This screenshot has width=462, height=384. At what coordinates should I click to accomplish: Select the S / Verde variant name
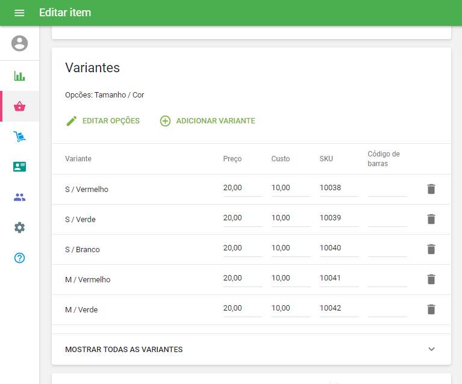80,220
